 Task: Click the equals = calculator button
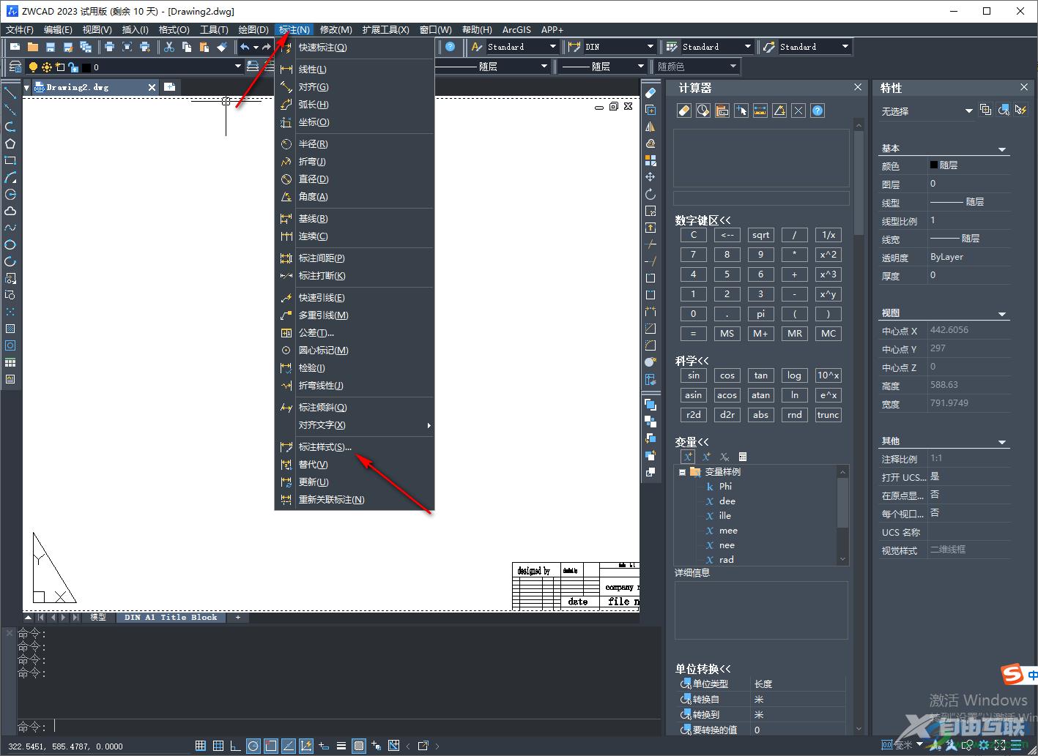(x=693, y=334)
